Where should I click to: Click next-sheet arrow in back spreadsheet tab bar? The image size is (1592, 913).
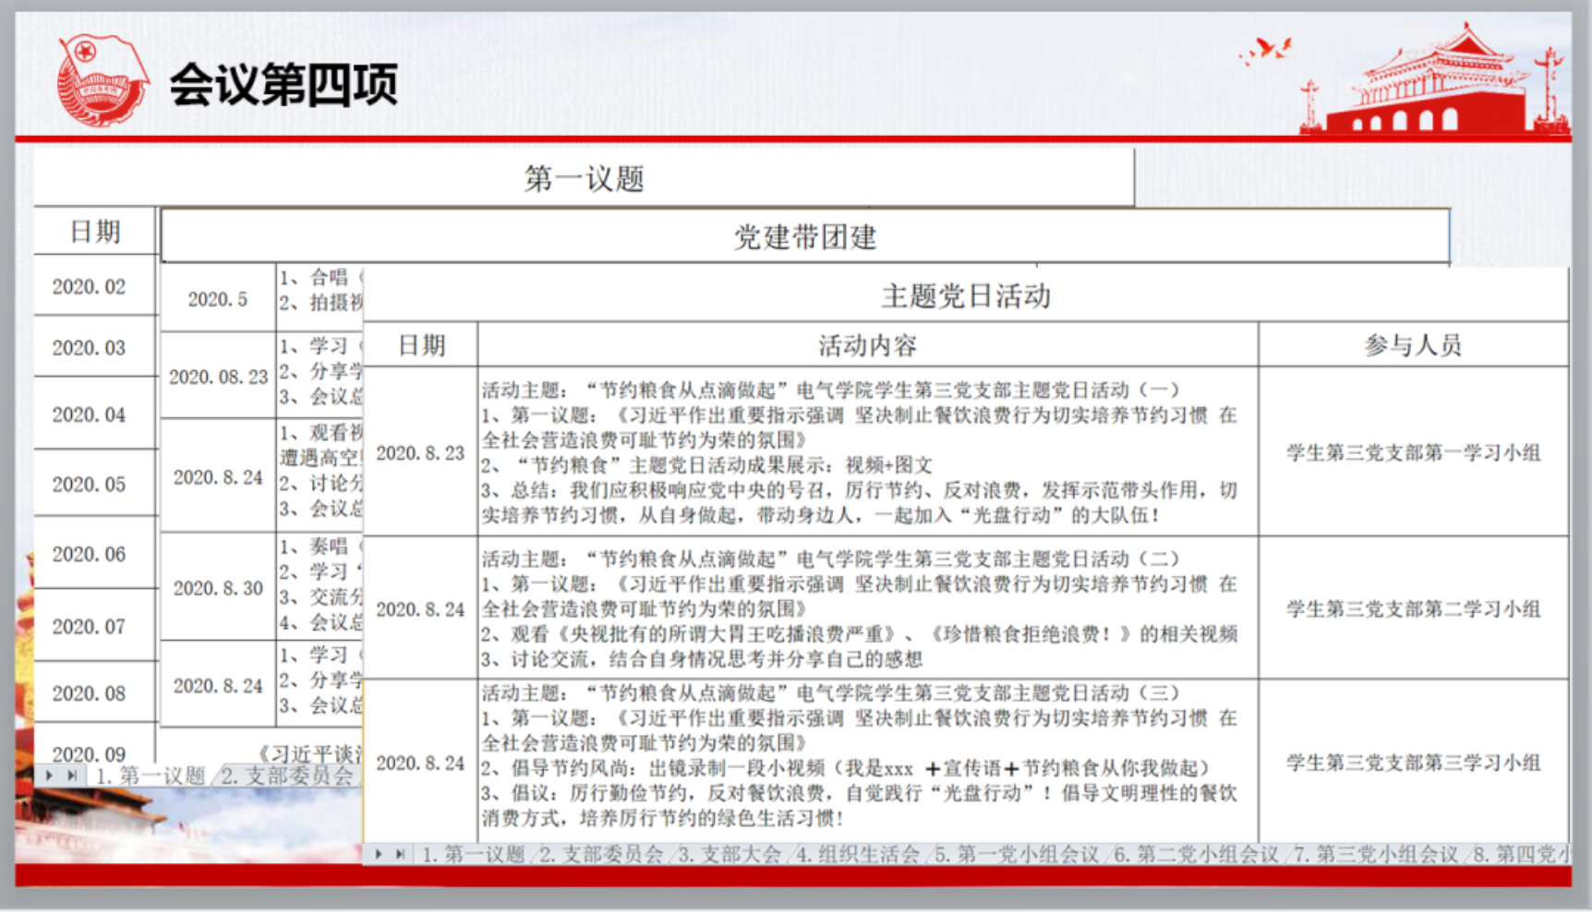pyautogui.click(x=50, y=775)
